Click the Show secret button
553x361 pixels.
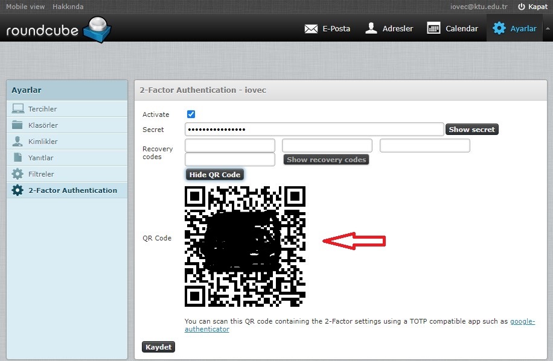(x=471, y=130)
